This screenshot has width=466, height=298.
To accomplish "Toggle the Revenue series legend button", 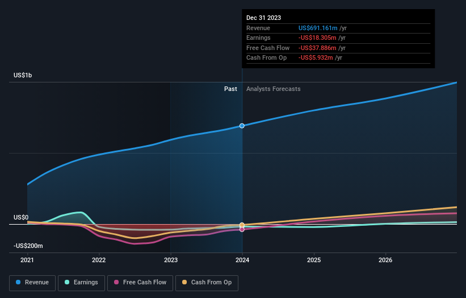I will point(32,283).
